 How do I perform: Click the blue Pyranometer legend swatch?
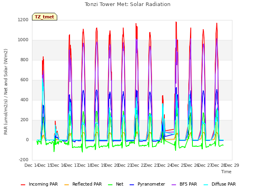click(x=132, y=184)
